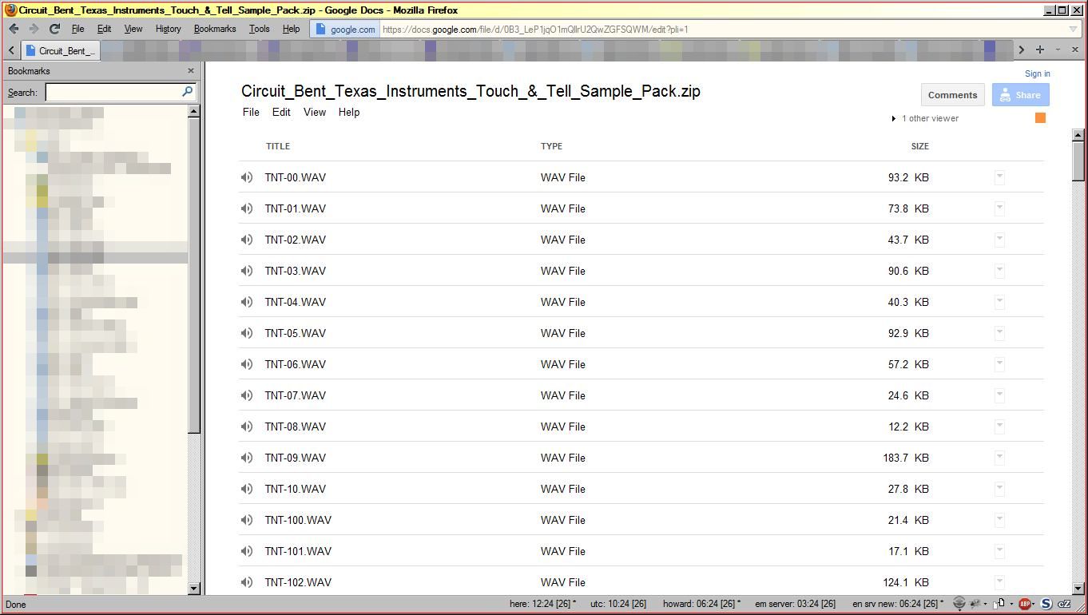The height and width of the screenshot is (615, 1088).
Task: Go back with the browser back arrow
Action: click(x=14, y=29)
